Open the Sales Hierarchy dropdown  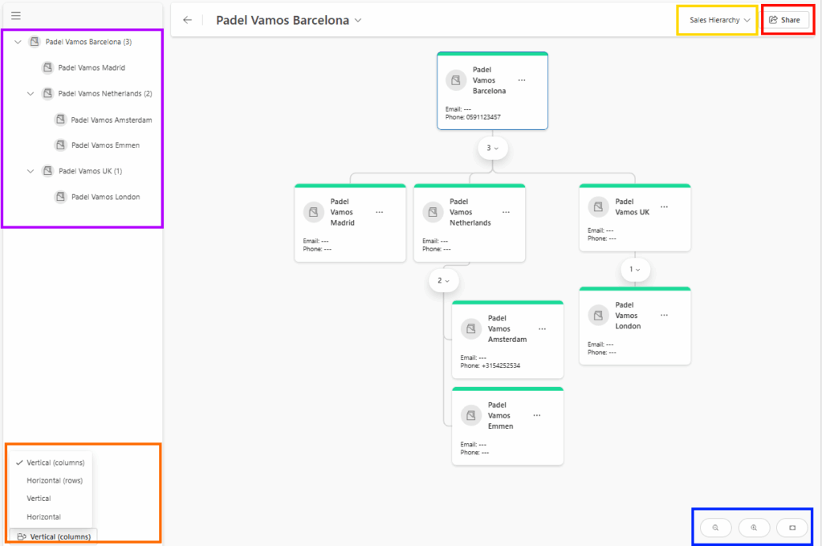coord(719,20)
